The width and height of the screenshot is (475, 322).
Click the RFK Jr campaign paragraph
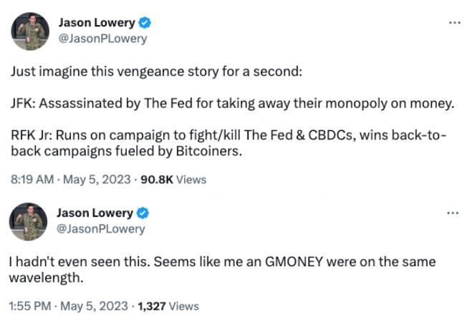coord(229,143)
